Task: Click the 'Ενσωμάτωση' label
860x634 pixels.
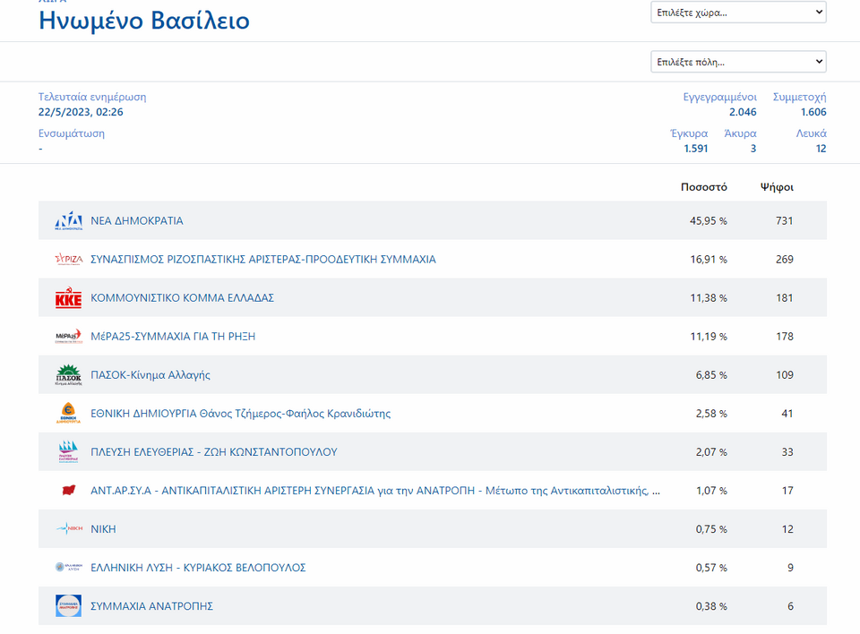Action: (72, 133)
